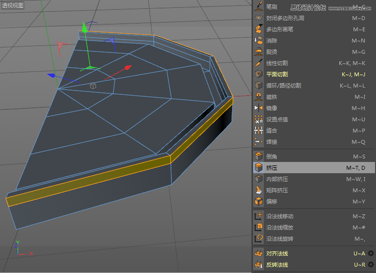
Task: Click the M~W, I shortcut text
Action: pyautogui.click(x=356, y=179)
